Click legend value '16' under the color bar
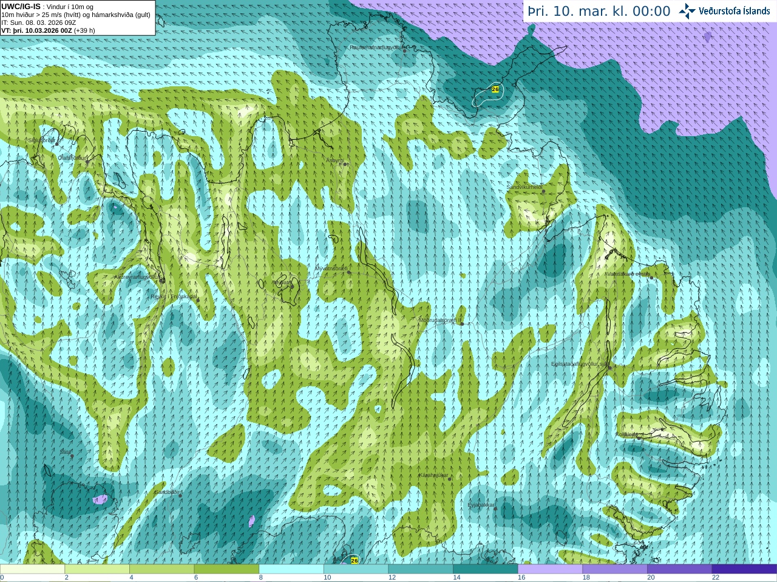The width and height of the screenshot is (777, 582). point(521,578)
